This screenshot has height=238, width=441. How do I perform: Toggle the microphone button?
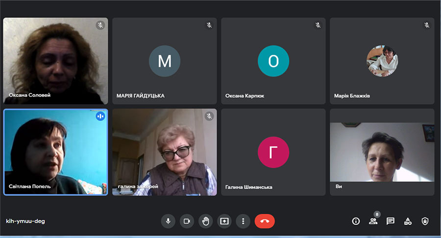(x=168, y=221)
